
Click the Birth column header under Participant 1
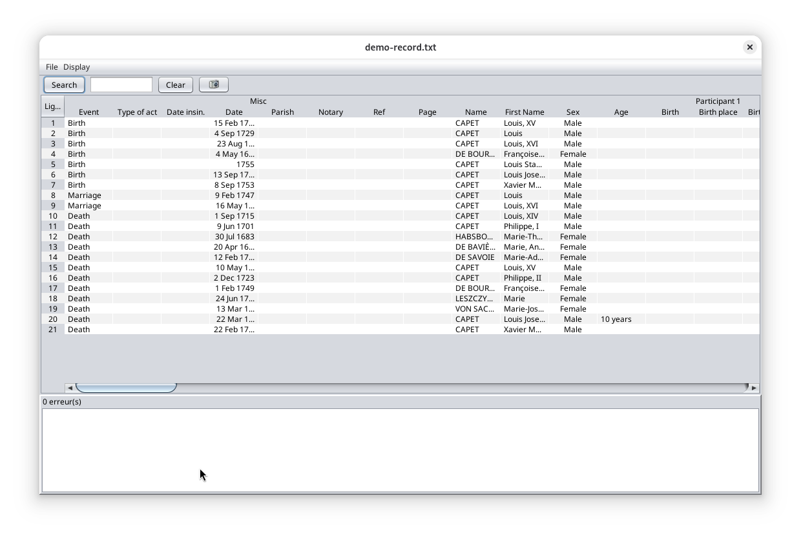click(670, 112)
